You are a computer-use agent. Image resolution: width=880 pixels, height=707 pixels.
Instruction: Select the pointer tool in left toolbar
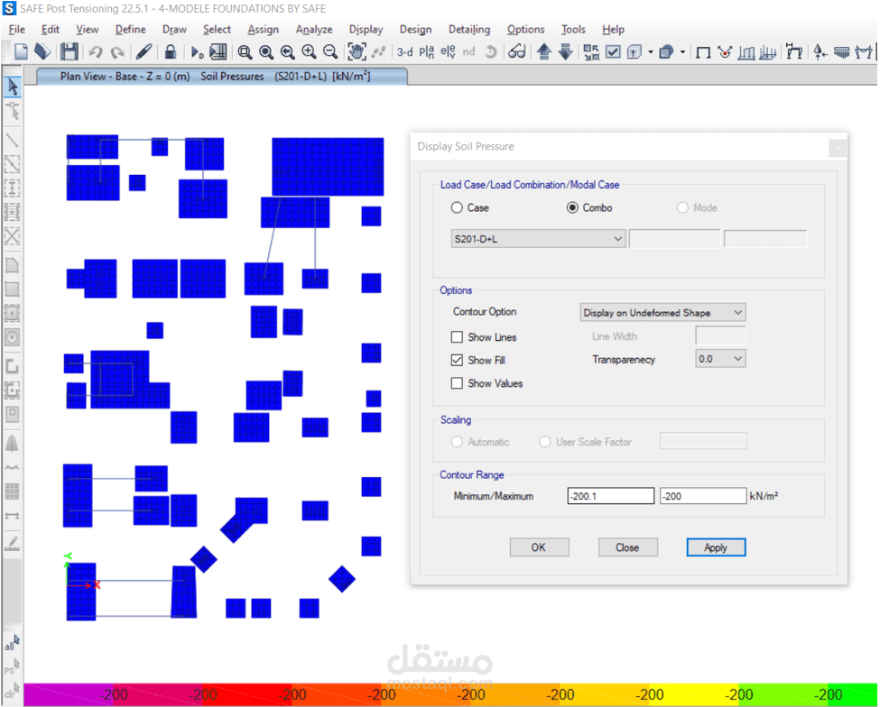[x=13, y=87]
